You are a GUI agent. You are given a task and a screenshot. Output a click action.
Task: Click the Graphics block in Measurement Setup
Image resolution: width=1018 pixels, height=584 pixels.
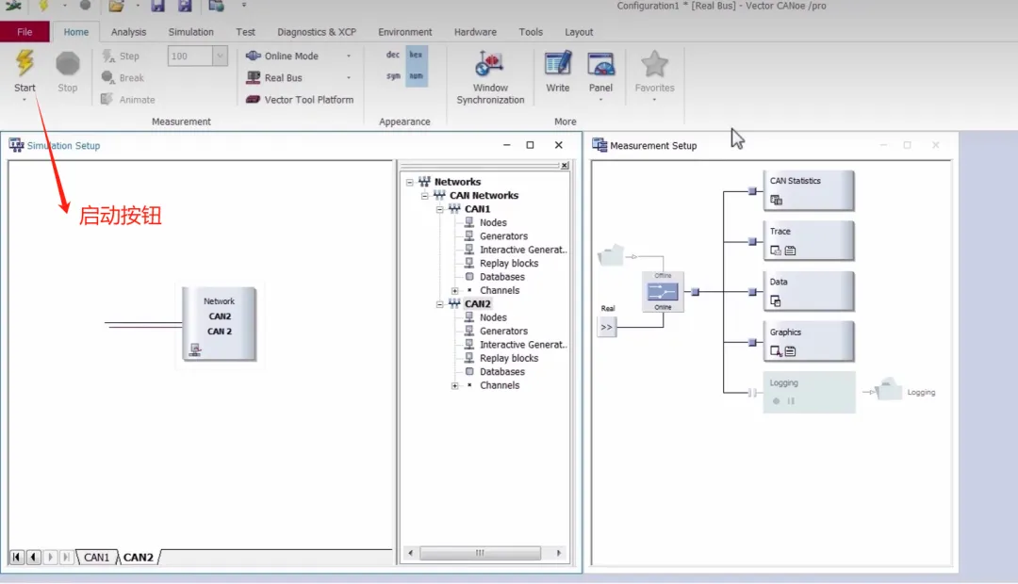coord(808,341)
